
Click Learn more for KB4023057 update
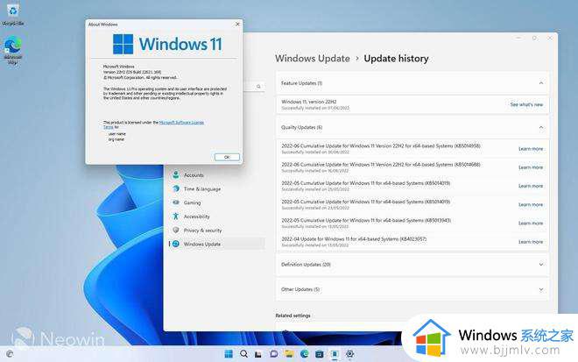[531, 242]
